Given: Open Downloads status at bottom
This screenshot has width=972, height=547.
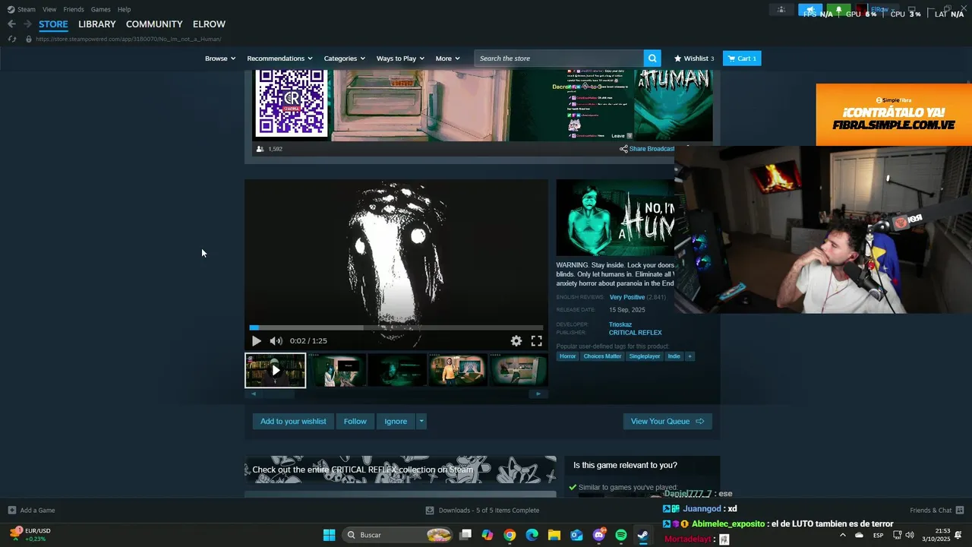Looking at the screenshot, I should [x=482, y=511].
